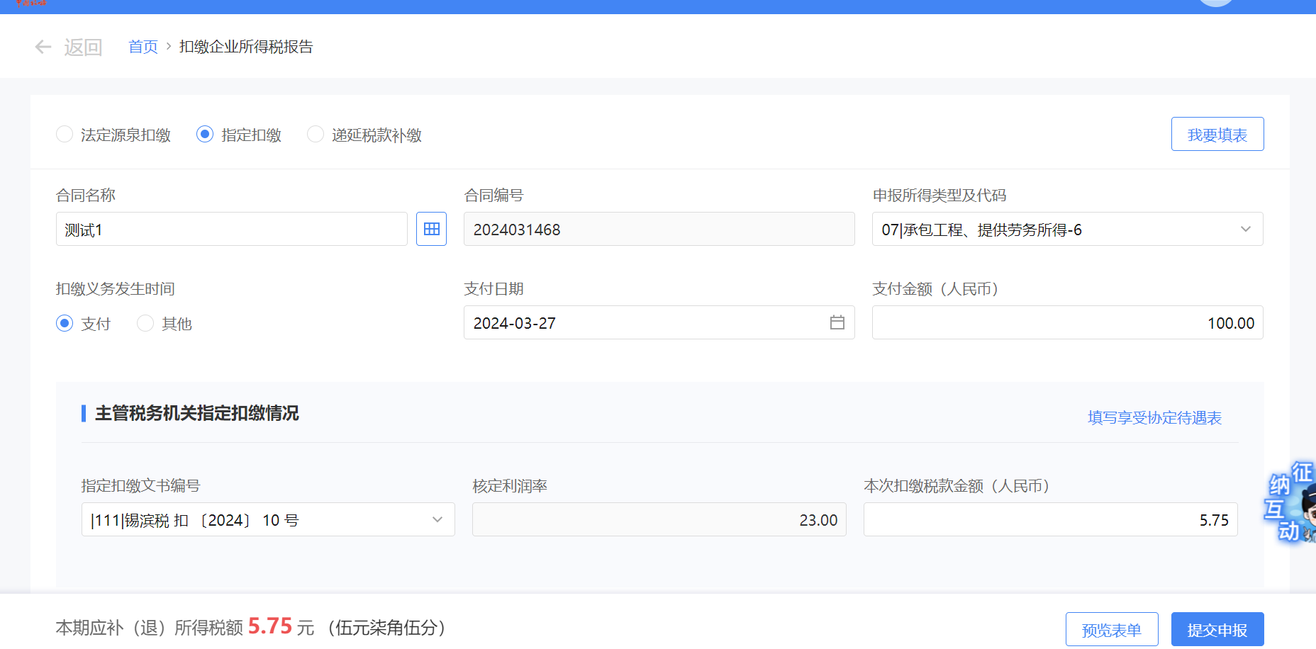
Task: Choose 支付 as withholding obligation time
Action: [x=65, y=323]
